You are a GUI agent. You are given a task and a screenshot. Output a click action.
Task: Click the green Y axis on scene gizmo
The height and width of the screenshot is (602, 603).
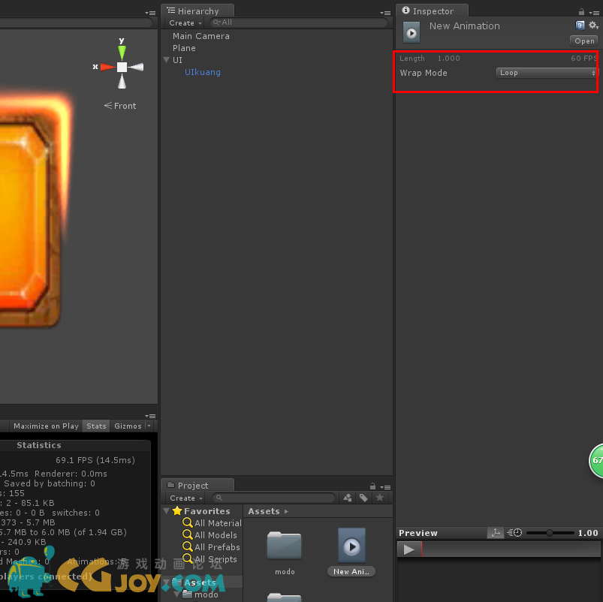pyautogui.click(x=122, y=51)
